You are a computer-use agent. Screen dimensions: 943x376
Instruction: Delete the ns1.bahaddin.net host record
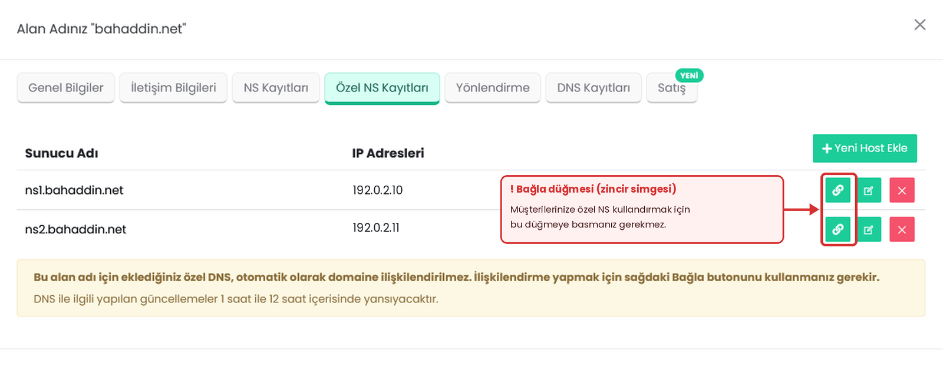(x=902, y=190)
